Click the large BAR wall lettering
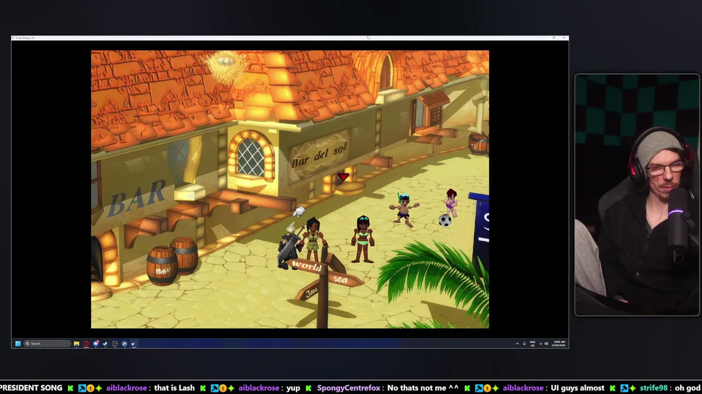This screenshot has height=394, width=702. 137,198
